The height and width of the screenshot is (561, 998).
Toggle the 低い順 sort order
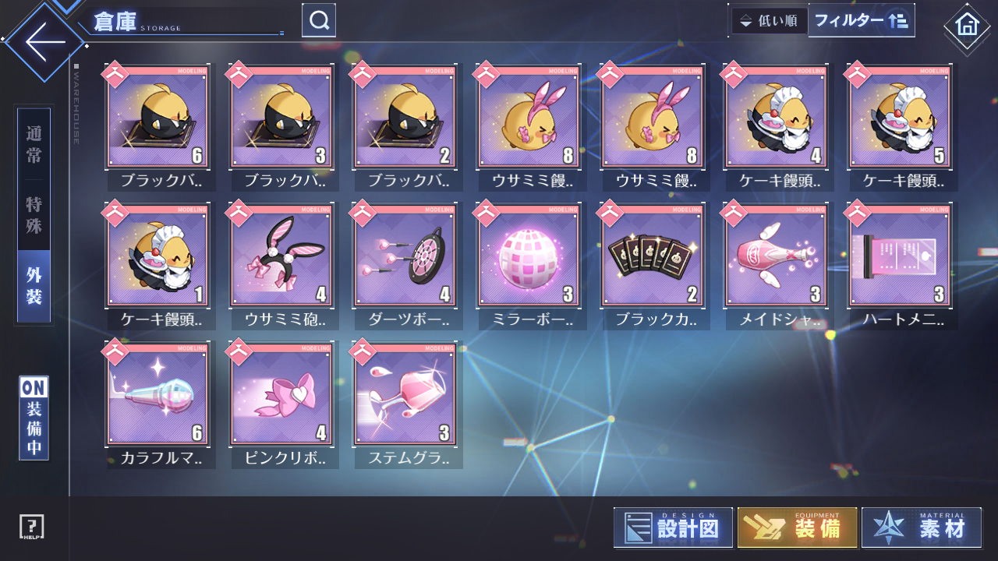pos(769,21)
